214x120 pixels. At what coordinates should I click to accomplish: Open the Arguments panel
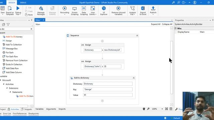51,109
